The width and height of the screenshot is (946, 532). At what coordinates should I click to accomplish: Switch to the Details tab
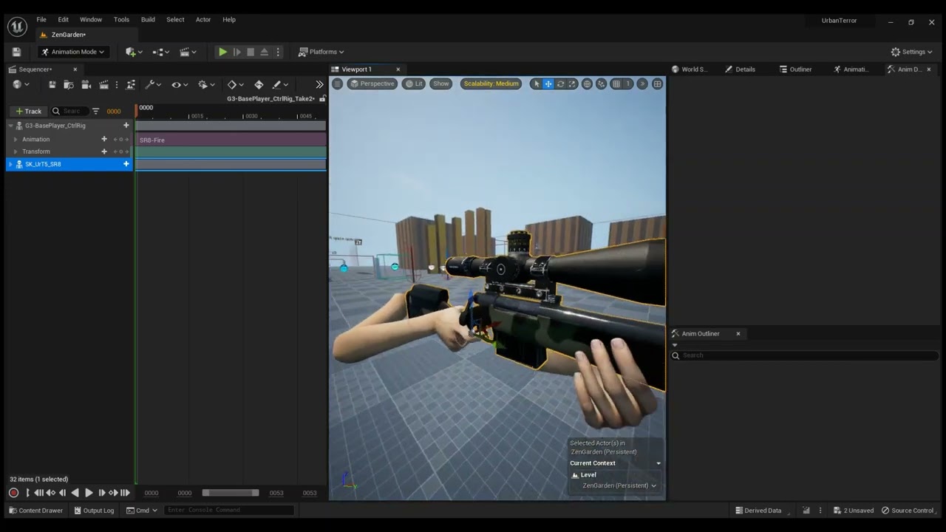click(x=740, y=69)
